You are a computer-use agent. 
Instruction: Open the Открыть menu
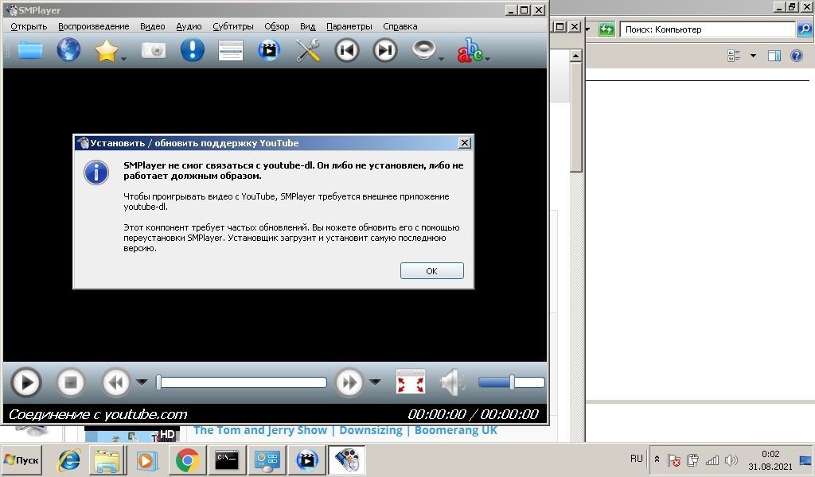pyautogui.click(x=29, y=26)
